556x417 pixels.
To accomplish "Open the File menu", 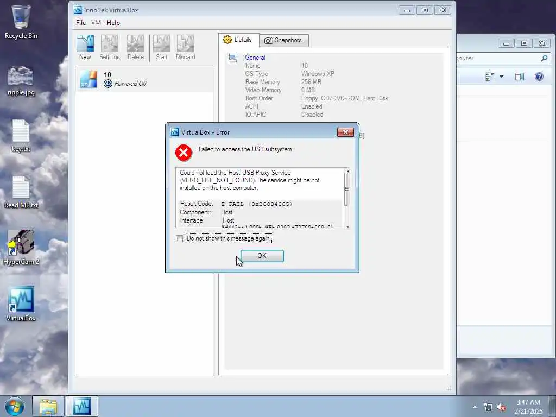I will click(81, 23).
